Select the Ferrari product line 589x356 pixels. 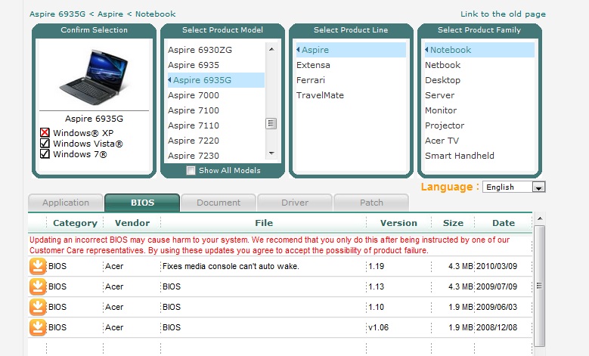[351, 80]
